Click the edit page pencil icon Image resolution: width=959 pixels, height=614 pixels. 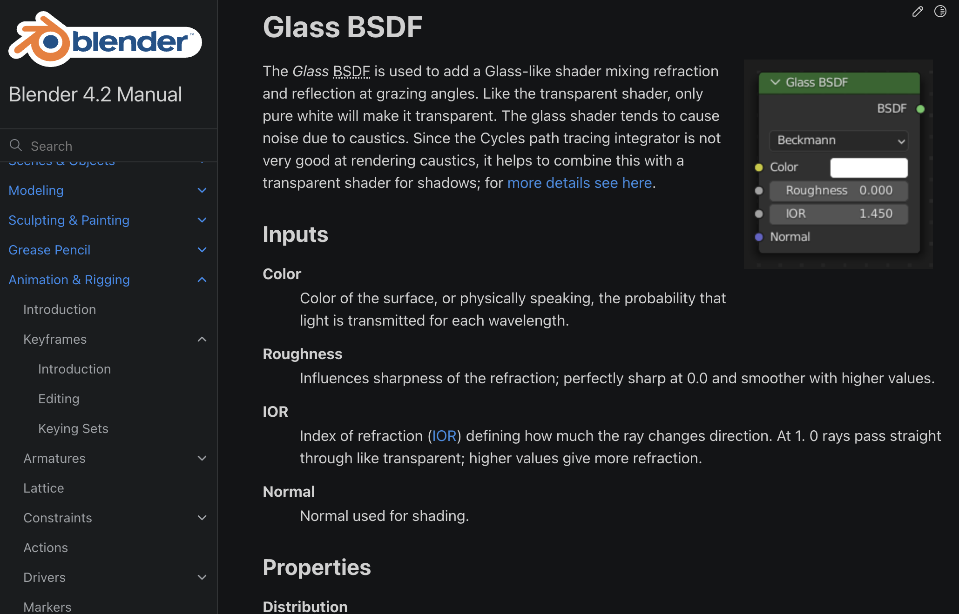(x=917, y=12)
